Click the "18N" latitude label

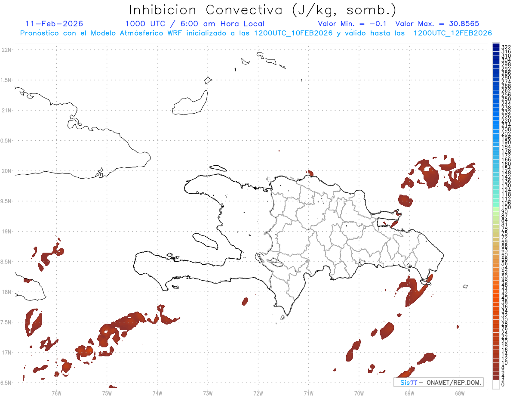[6, 292]
